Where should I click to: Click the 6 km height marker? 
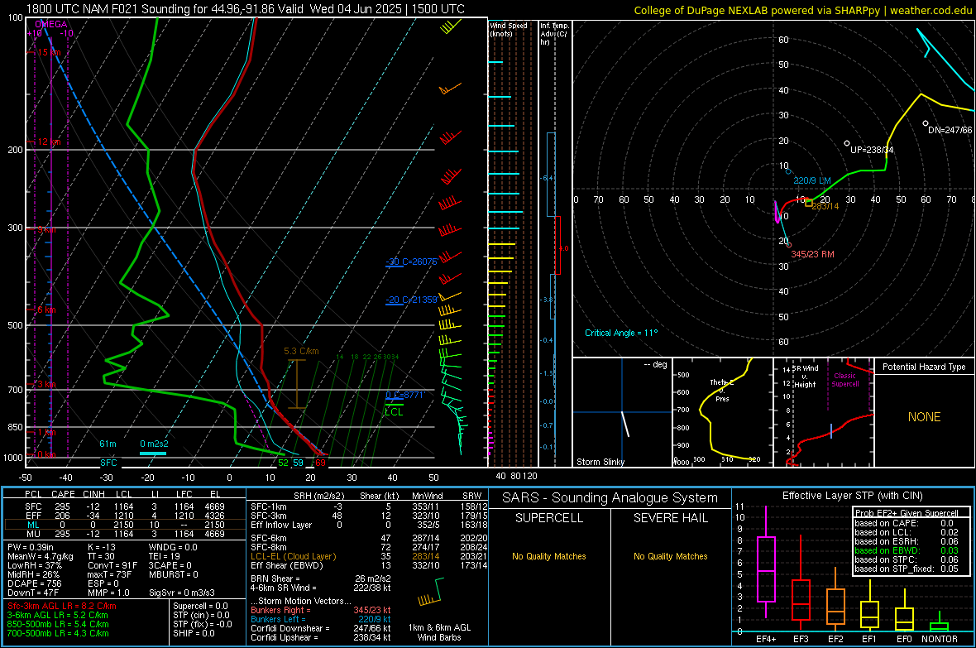point(46,310)
